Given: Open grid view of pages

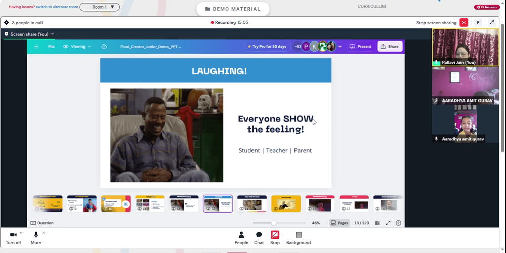Looking at the screenshot, I should click(x=377, y=223).
